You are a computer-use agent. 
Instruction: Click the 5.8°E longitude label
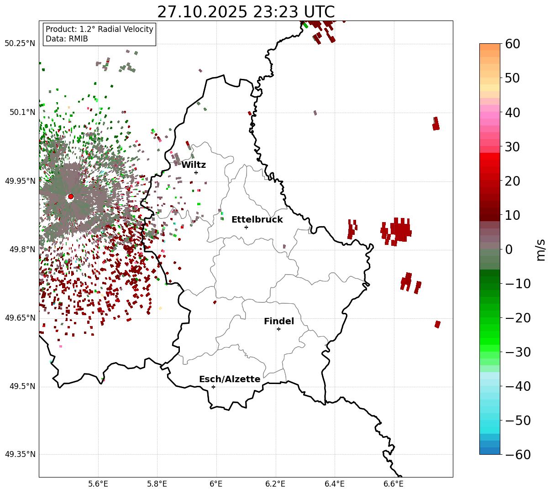point(157,484)
